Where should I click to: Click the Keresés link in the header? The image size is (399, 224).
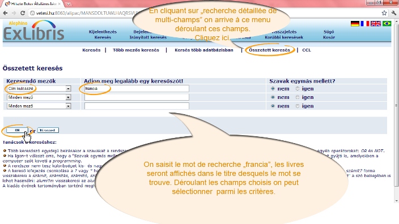pyautogui.click(x=103, y=37)
